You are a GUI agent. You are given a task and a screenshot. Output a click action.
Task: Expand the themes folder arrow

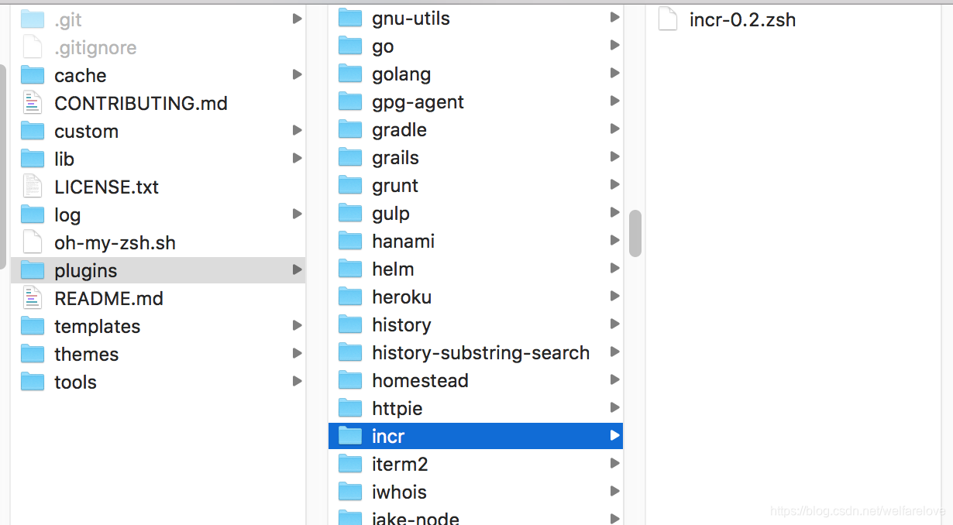click(297, 353)
